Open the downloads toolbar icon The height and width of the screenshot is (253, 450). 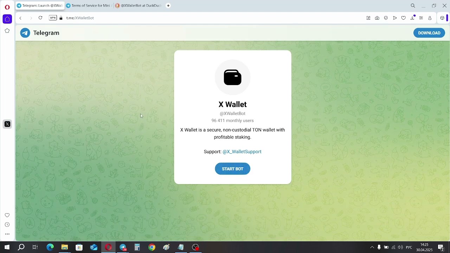412,18
